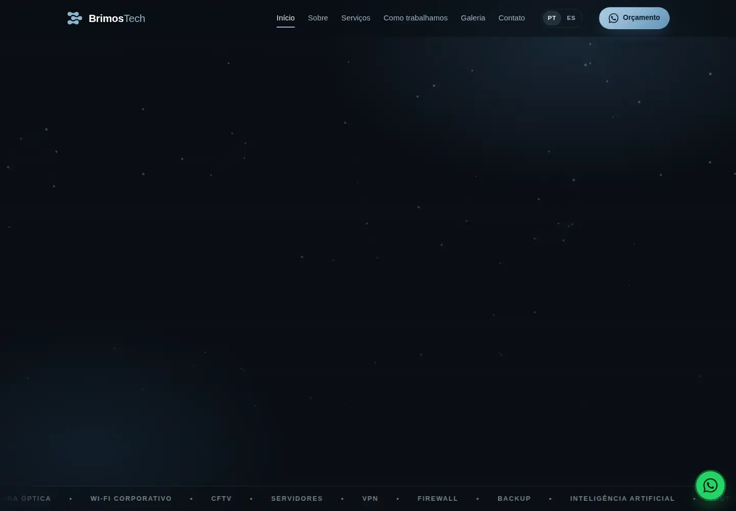Click the BACKUP ticker text
Screen dimensions: 736x511
click(514, 498)
